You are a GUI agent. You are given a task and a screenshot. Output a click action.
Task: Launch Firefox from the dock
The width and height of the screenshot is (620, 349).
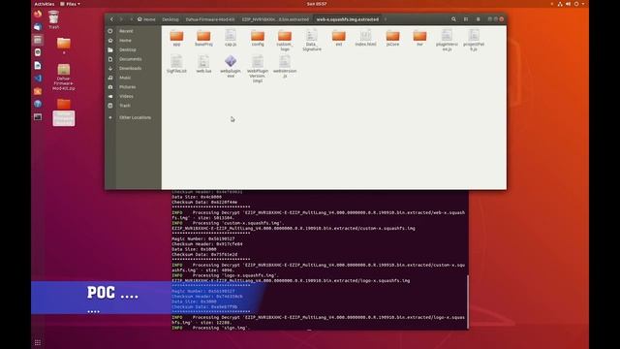coord(38,15)
